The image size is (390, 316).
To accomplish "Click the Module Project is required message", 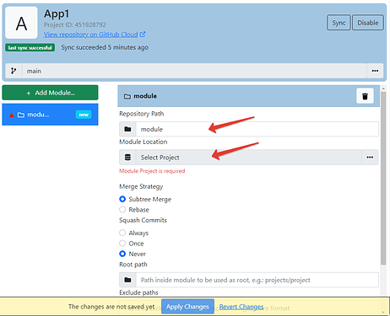I will click(x=152, y=171).
